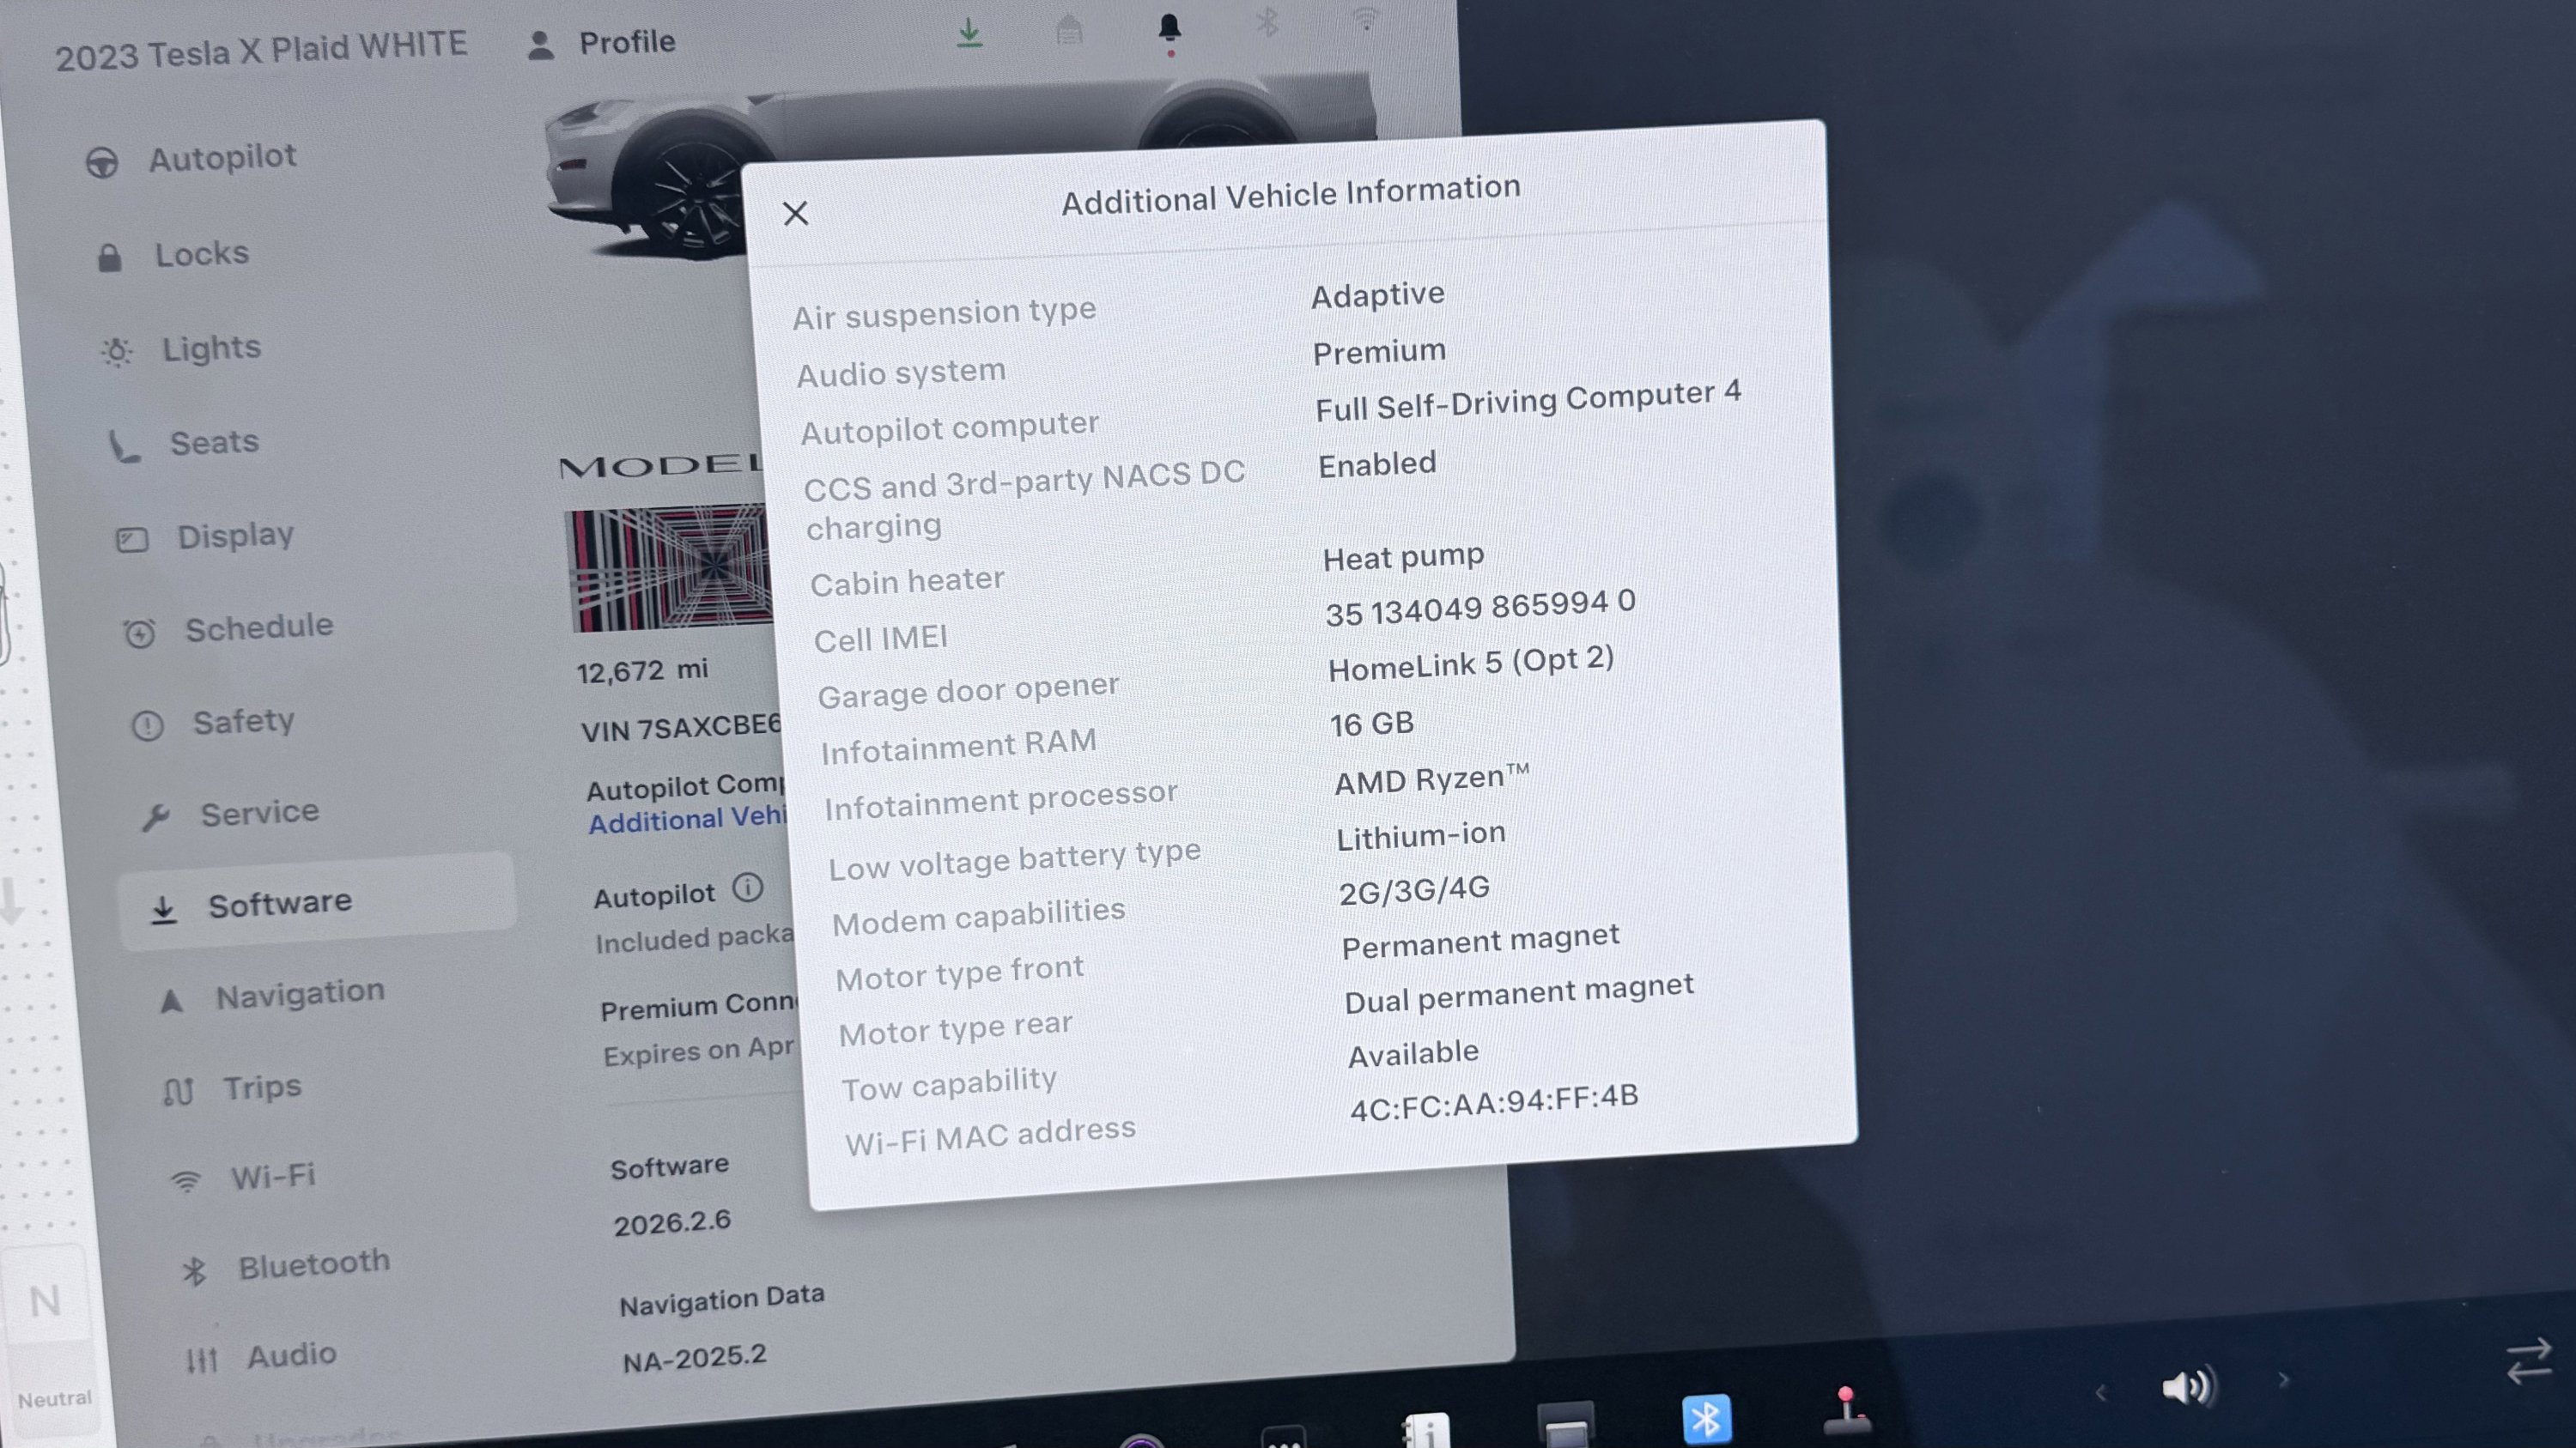This screenshot has width=2576, height=1448.
Task: Click the Additional Vehicle Information link
Action: pos(688,820)
